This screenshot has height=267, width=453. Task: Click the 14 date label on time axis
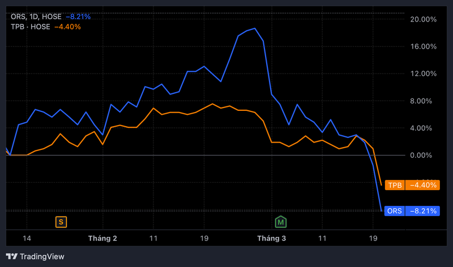click(x=26, y=239)
